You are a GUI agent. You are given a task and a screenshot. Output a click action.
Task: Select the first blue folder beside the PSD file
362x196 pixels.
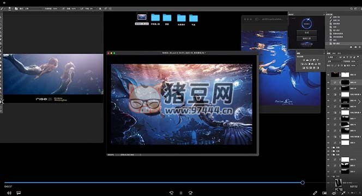[155, 17]
